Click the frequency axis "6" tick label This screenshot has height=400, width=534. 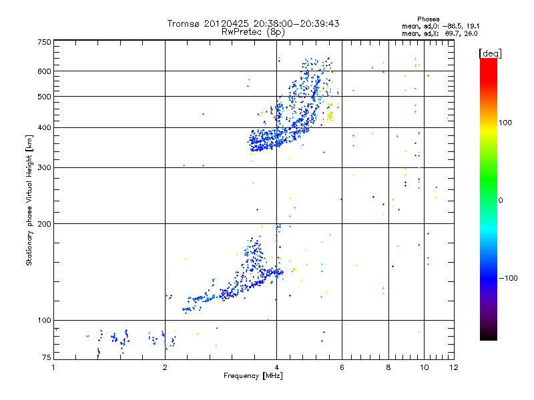point(342,367)
